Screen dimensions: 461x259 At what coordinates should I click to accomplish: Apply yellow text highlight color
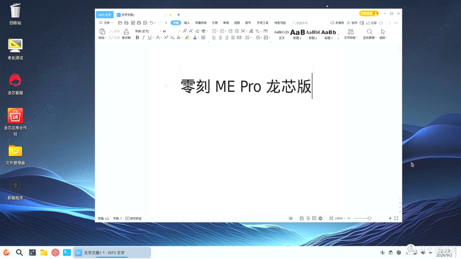[187, 37]
